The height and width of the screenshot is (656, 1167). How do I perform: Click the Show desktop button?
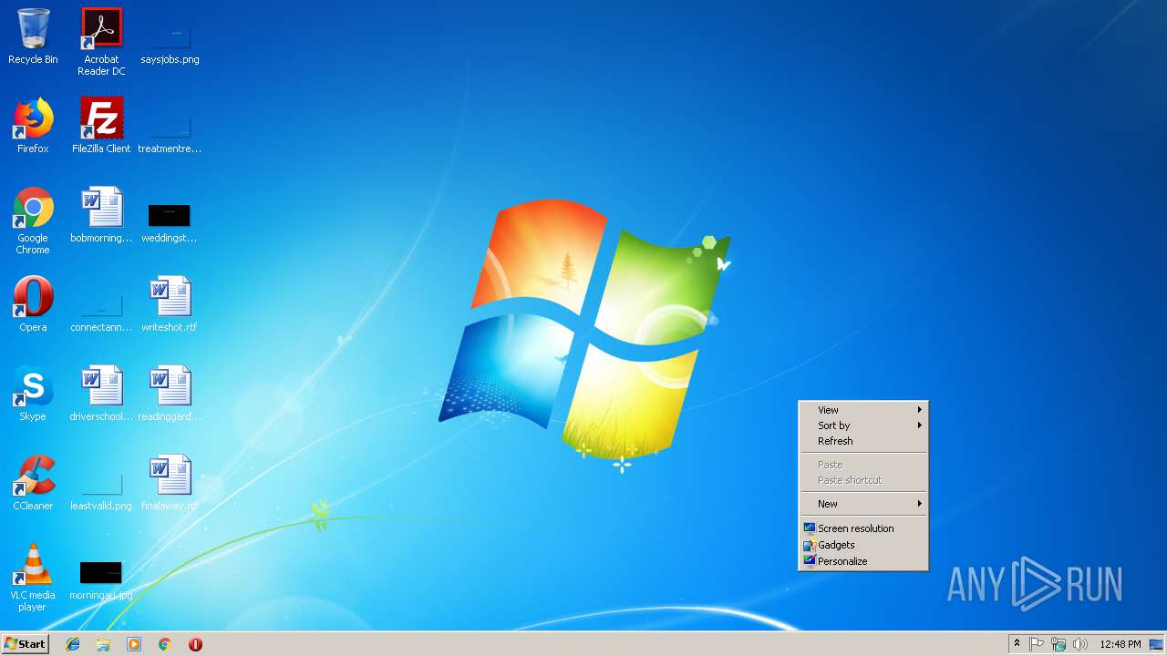point(1157,644)
